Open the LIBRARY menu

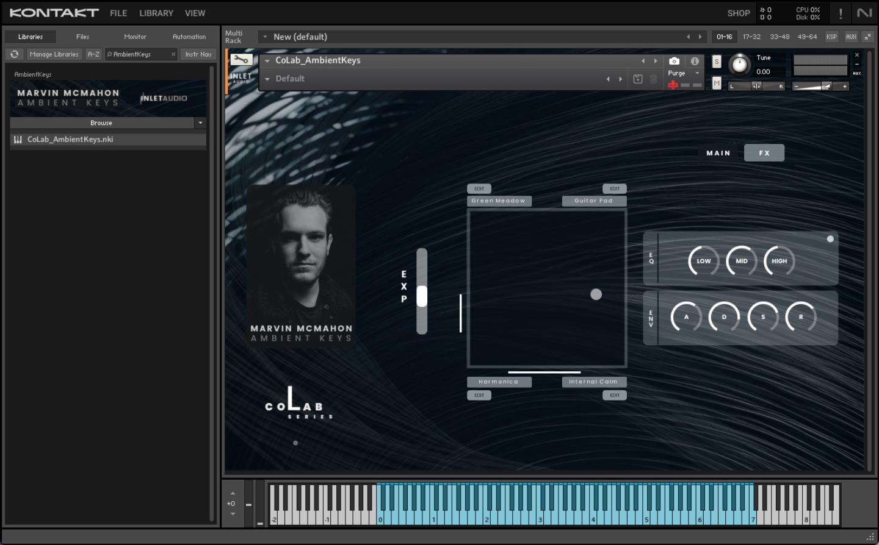[x=156, y=13]
